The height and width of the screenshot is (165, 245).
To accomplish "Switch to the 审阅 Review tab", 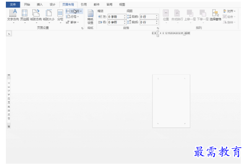I will pyautogui.click(x=109, y=5).
